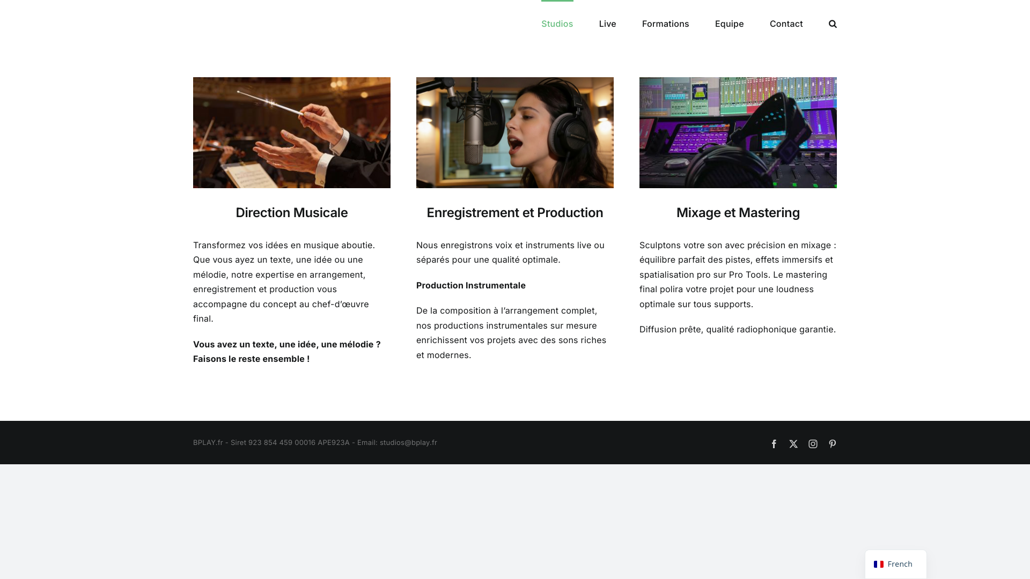Click the Enregistrement et Production heading
This screenshot has height=579, width=1030.
pyautogui.click(x=515, y=213)
